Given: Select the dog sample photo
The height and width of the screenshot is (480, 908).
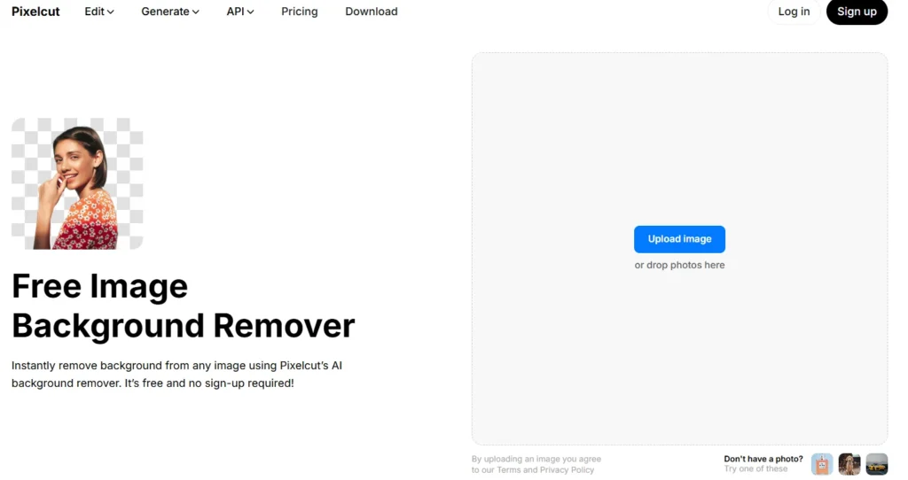Looking at the screenshot, I should [849, 464].
